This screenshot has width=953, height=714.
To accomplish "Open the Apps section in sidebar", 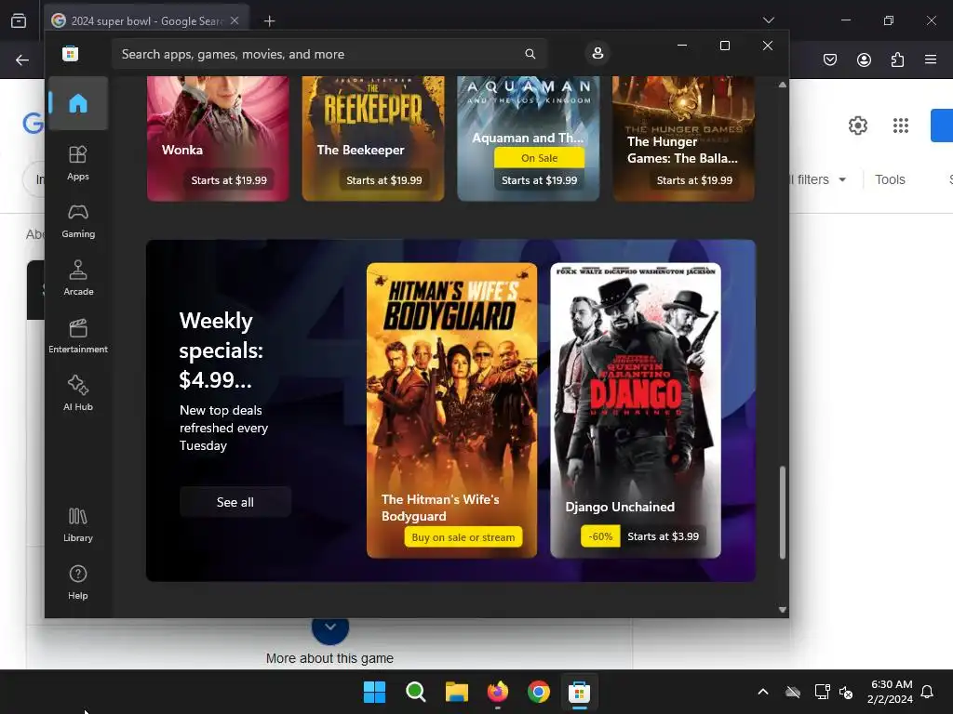I will click(78, 164).
